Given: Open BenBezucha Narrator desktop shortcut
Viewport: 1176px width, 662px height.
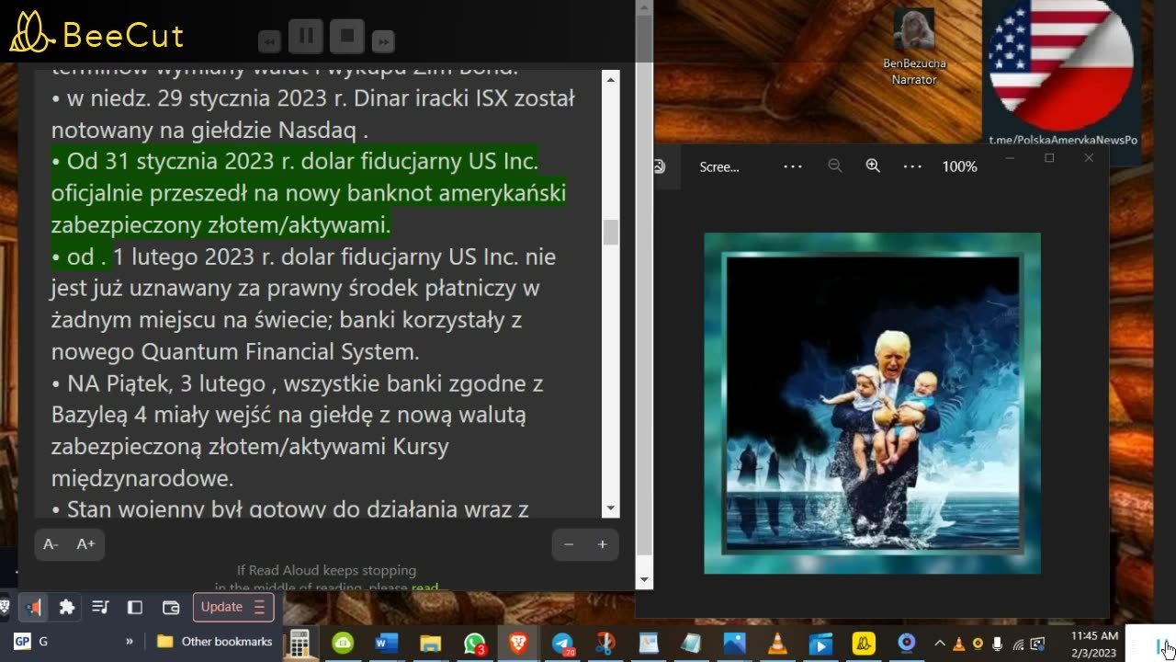Looking at the screenshot, I should coord(913,47).
